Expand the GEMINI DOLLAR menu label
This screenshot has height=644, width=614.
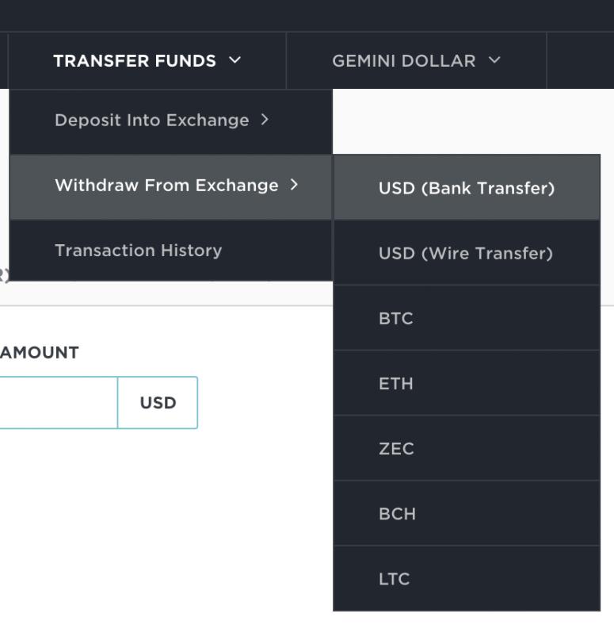click(x=404, y=61)
